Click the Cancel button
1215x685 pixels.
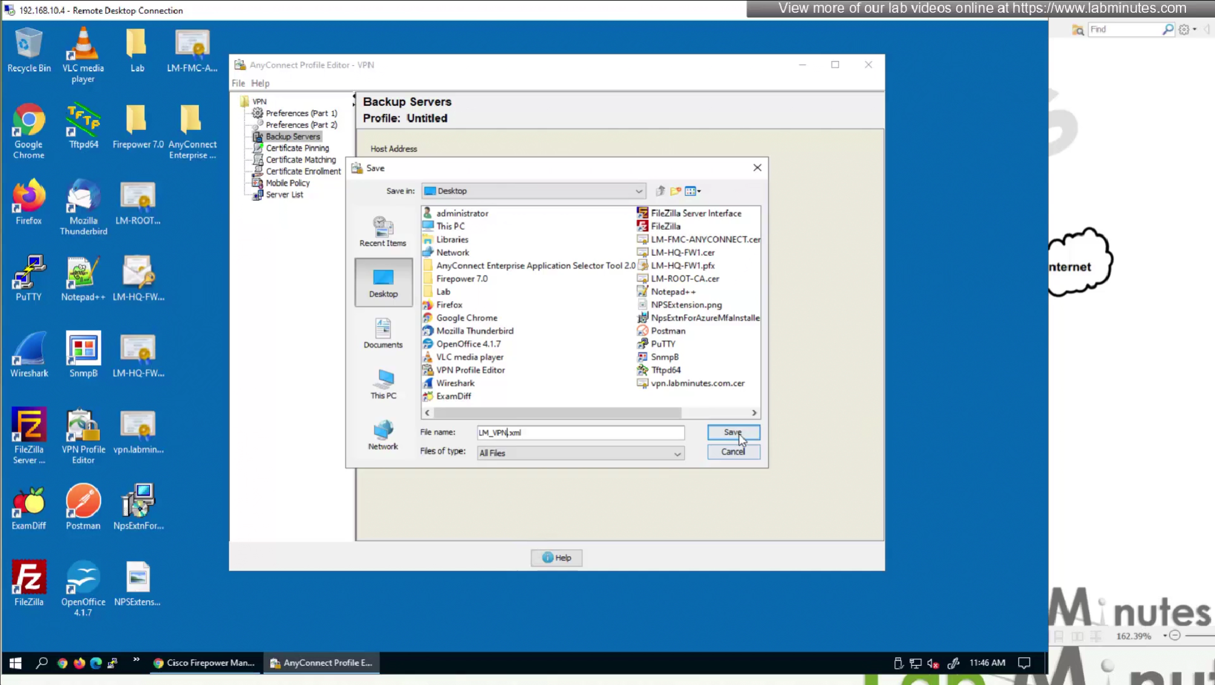click(733, 452)
